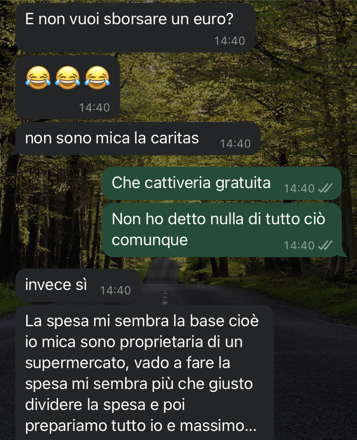
Task: Tap the long message starting "La spesa mi sembra"
Action: tap(144, 372)
